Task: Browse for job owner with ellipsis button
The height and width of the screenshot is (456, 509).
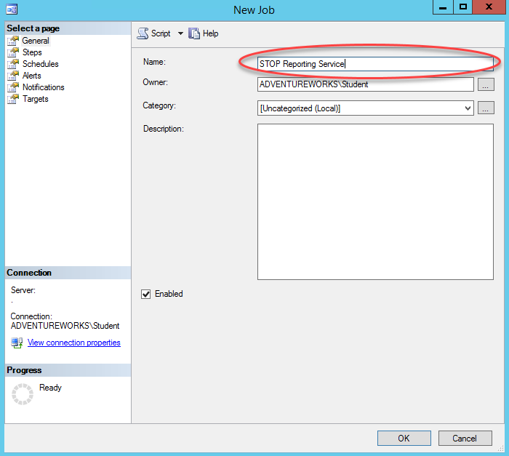Action: (486, 84)
